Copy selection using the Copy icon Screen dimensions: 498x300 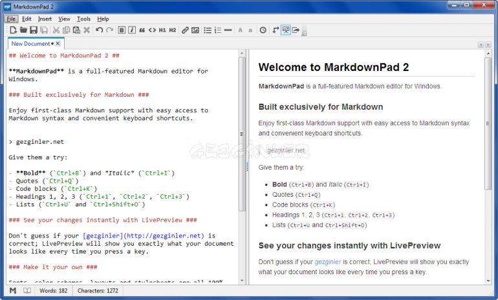pyautogui.click(x=66, y=30)
